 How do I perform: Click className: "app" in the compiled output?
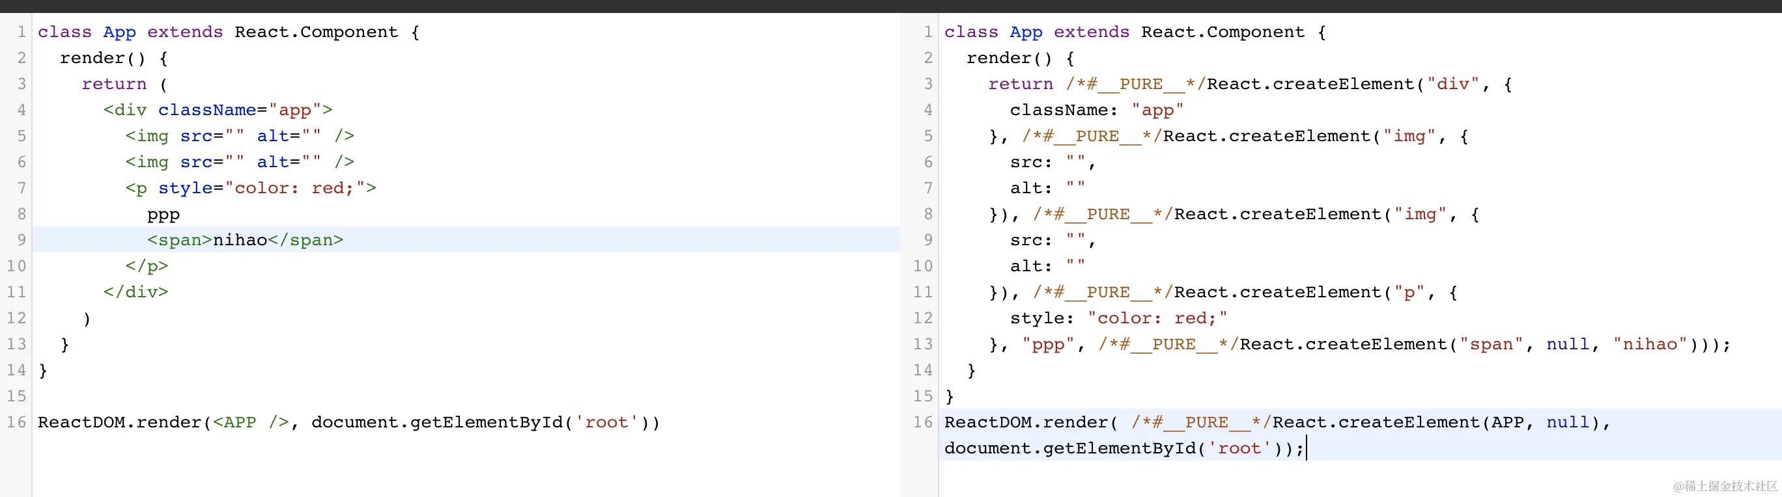click(x=1096, y=110)
